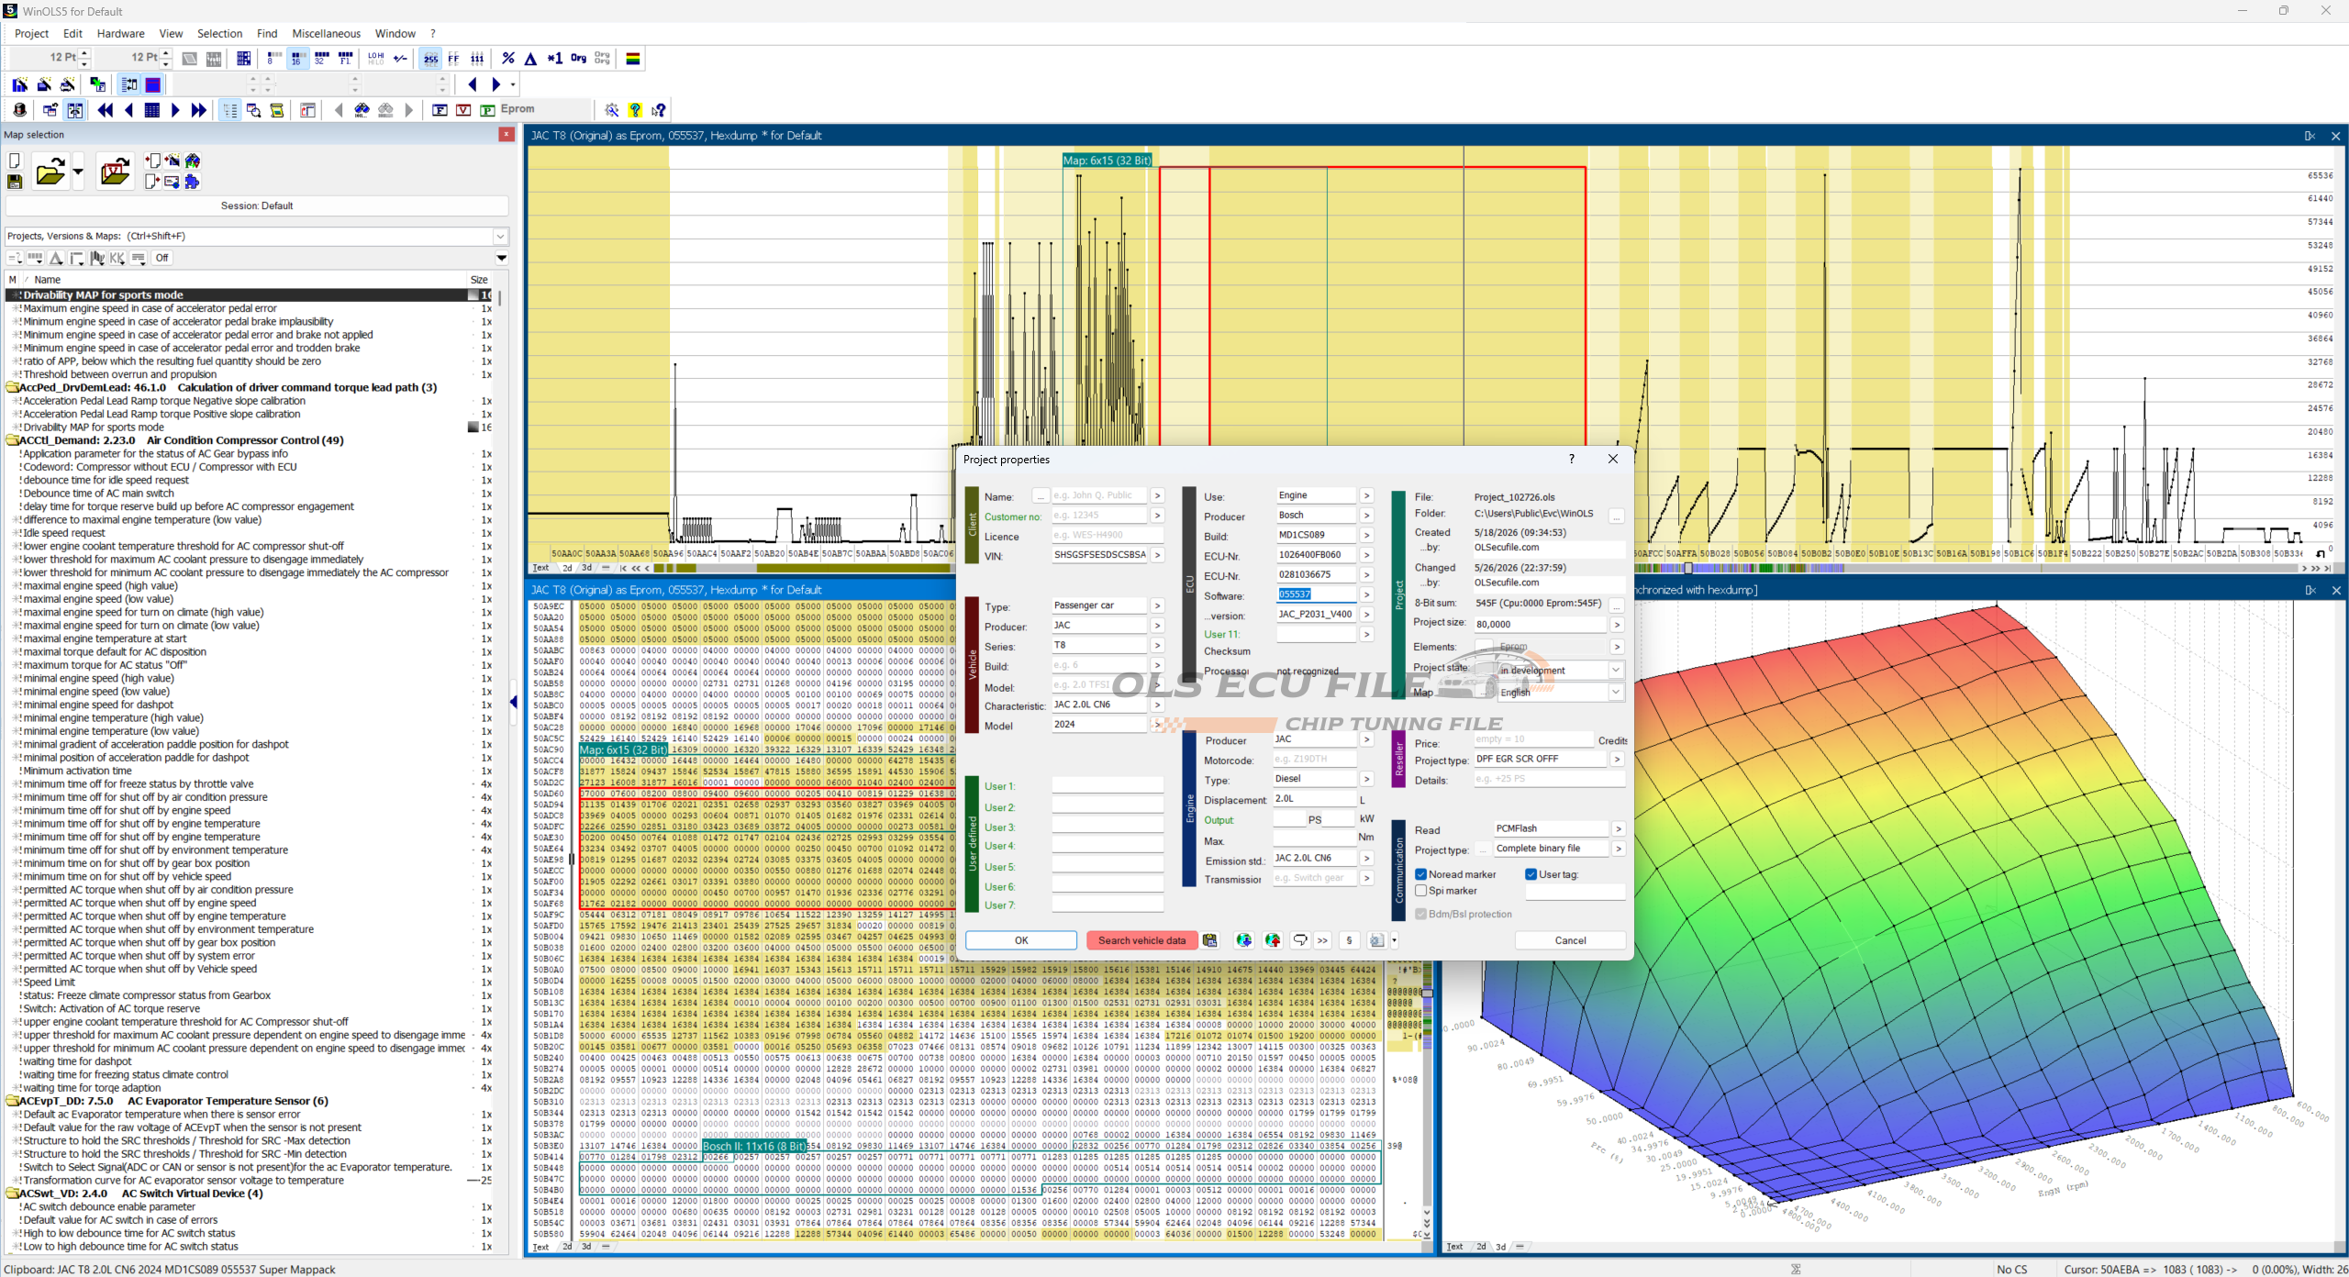Toggle the FF hexadecimal display mode
Viewport: 2349px width, 1277px height.
click(x=453, y=59)
